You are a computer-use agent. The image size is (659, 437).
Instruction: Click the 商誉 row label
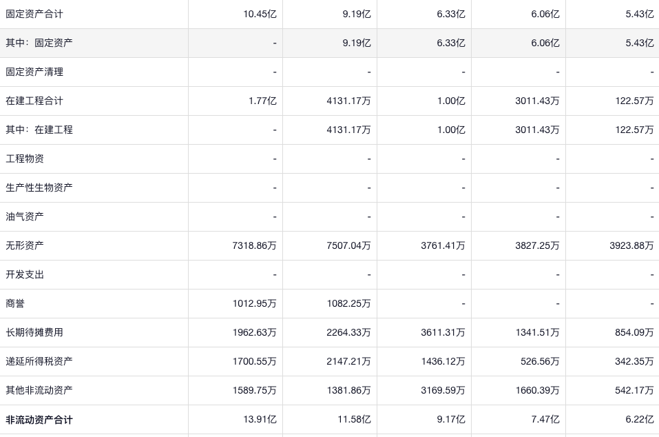click(x=15, y=303)
